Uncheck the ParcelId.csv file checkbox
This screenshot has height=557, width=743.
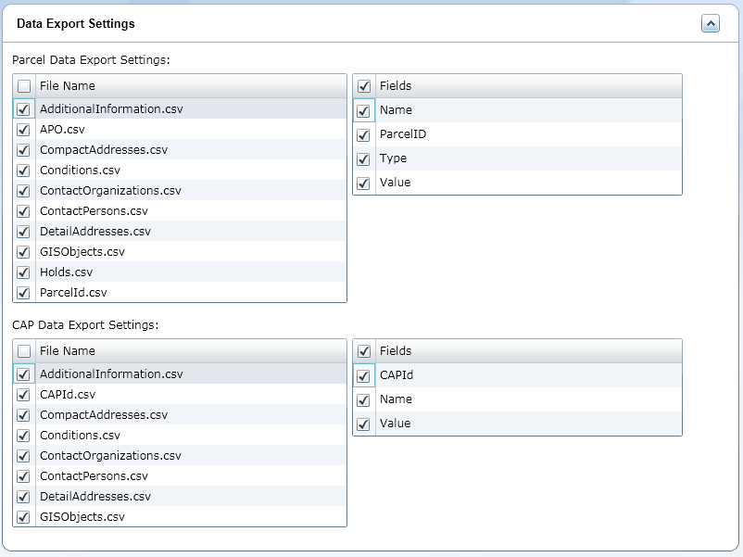[24, 293]
